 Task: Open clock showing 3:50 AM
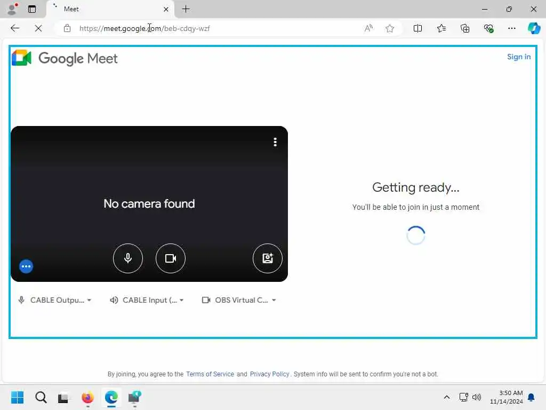pos(507,397)
